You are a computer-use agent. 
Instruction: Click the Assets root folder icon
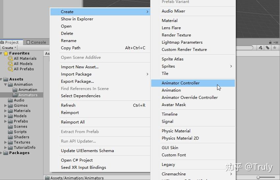[x=6, y=79]
